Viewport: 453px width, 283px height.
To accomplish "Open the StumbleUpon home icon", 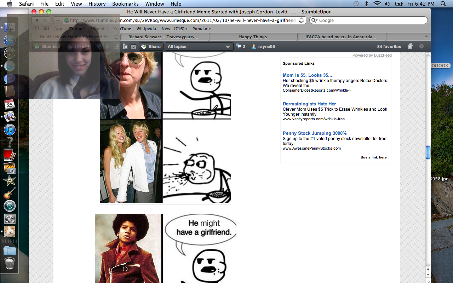I will point(410,46).
